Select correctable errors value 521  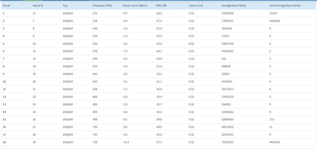point(224,59)
